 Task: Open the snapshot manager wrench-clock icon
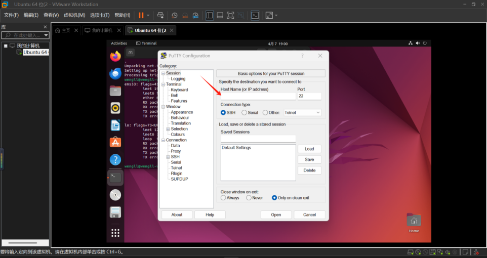pyautogui.click(x=195, y=15)
